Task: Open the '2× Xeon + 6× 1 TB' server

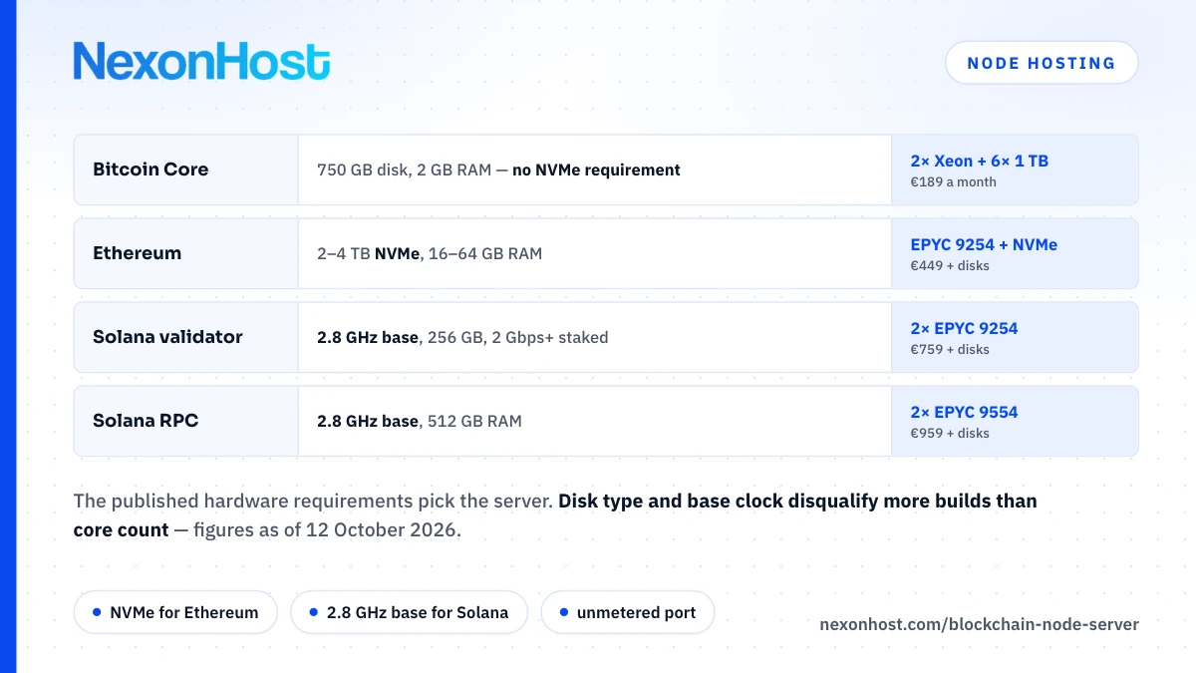Action: pos(979,161)
